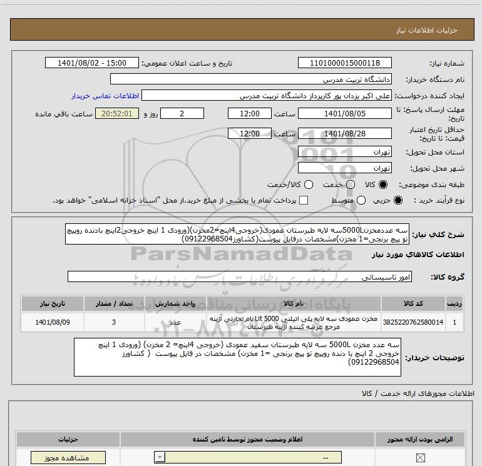
Task: Click the buyer organization name field
Action: click(x=251, y=79)
